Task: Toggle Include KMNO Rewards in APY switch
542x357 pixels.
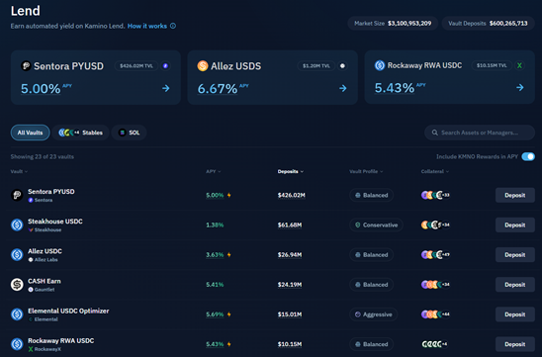Action: tap(528, 156)
